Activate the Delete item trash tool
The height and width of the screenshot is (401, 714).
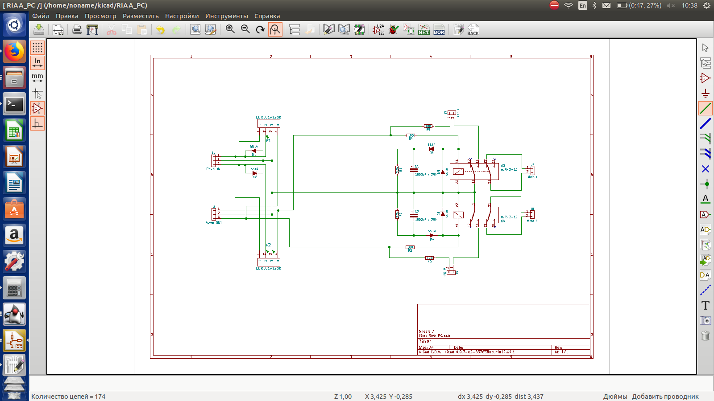click(705, 336)
